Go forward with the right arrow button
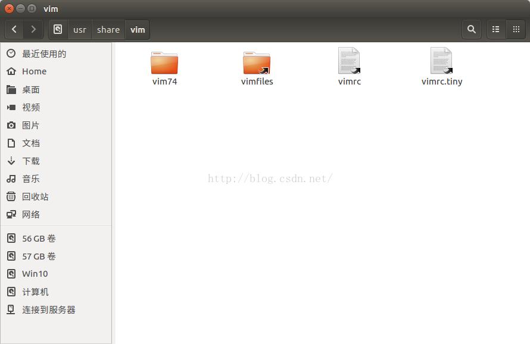The width and height of the screenshot is (530, 344). (x=33, y=29)
